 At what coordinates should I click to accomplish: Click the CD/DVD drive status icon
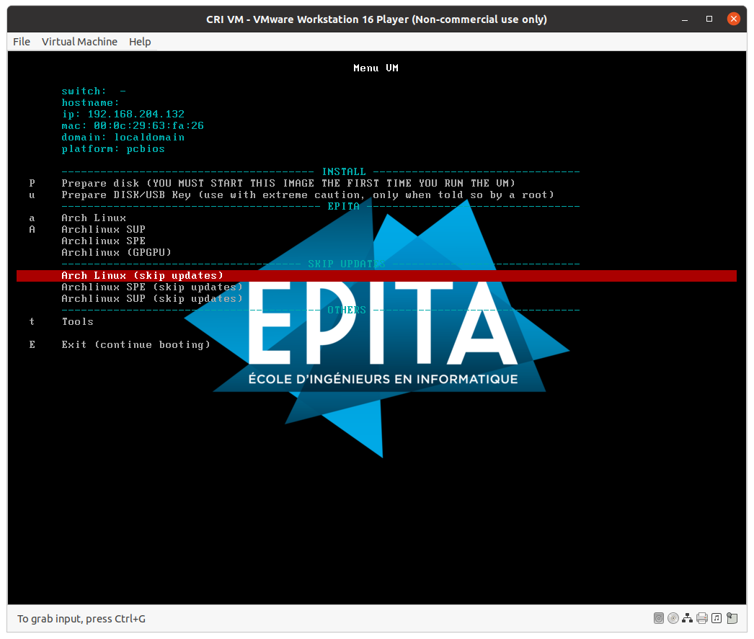click(673, 618)
